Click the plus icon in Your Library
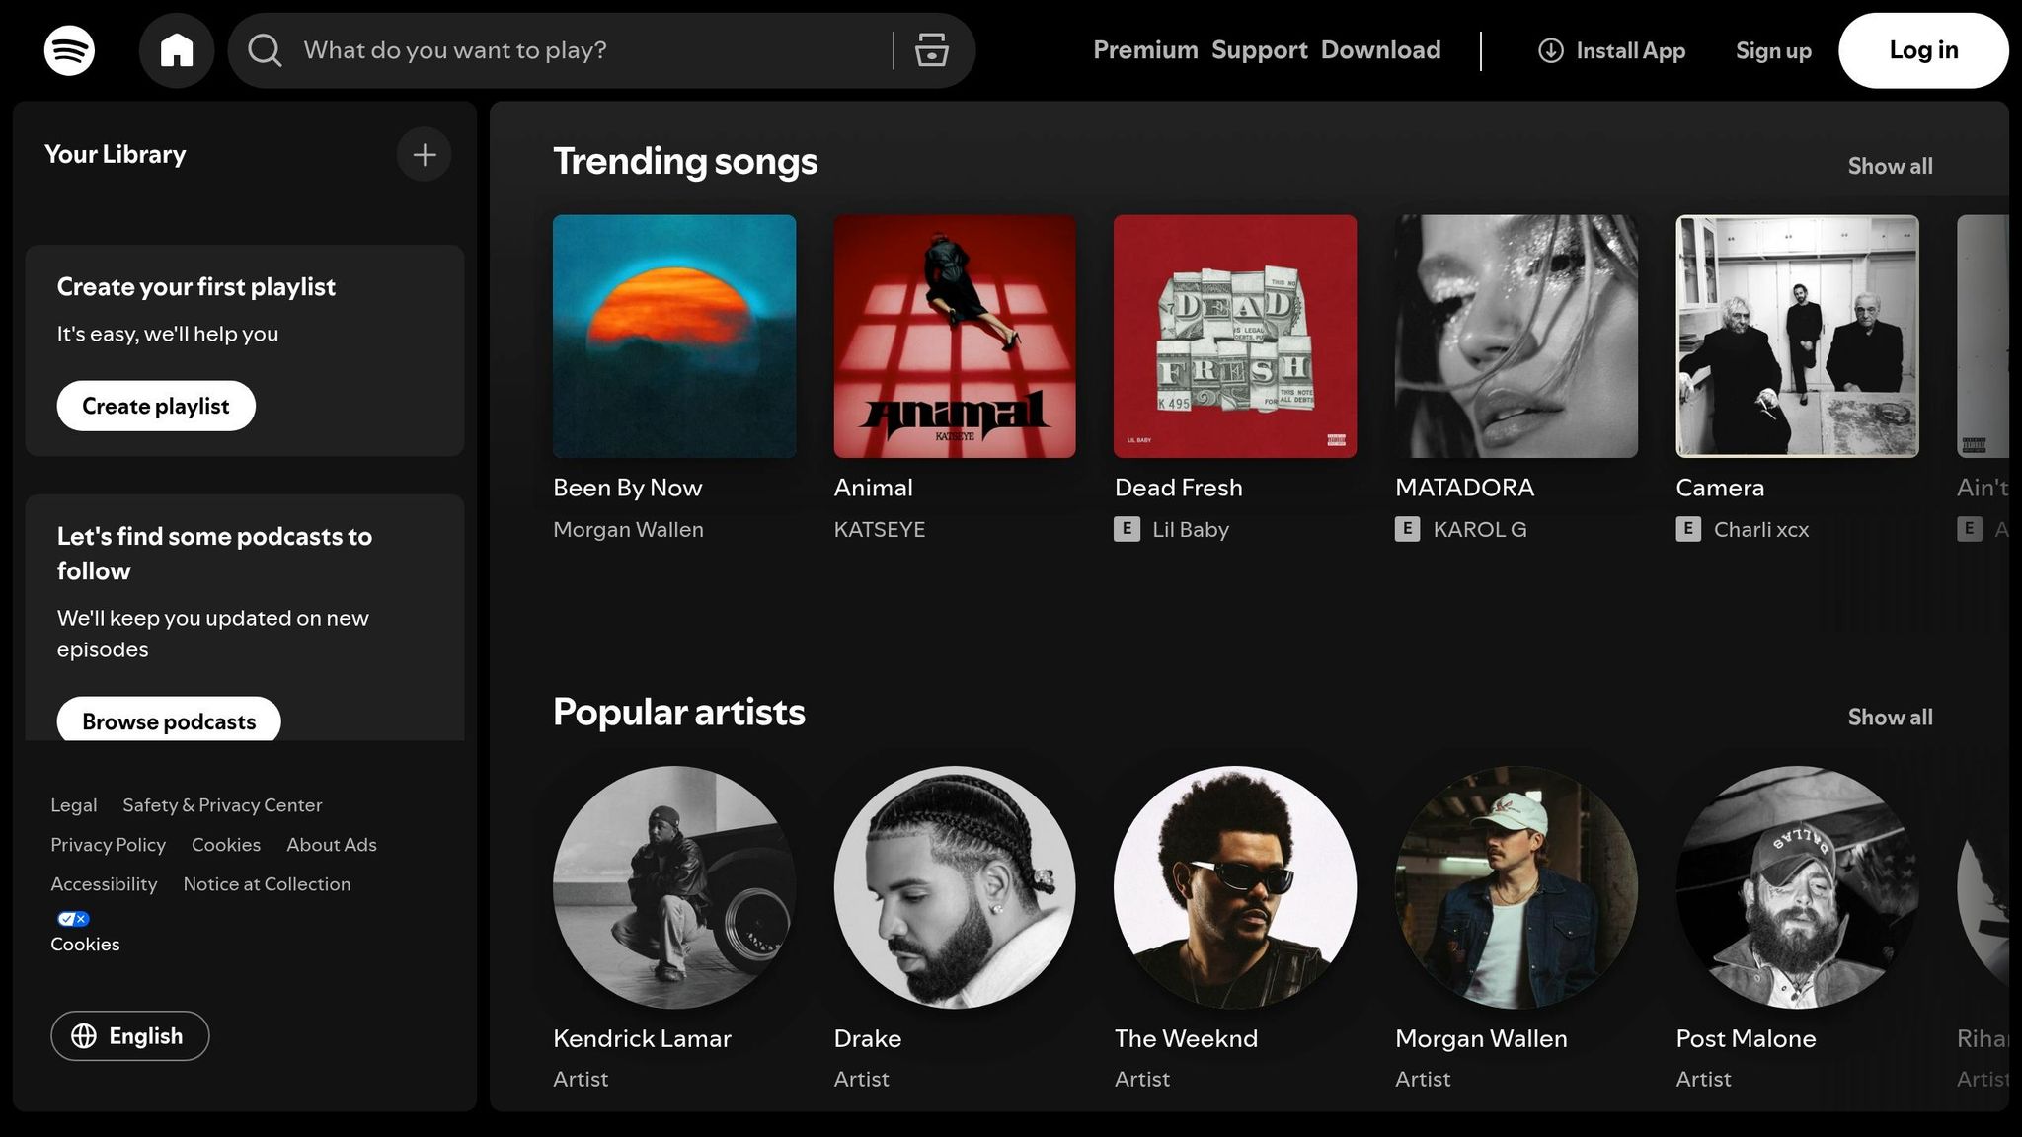Image resolution: width=2022 pixels, height=1137 pixels. click(x=425, y=155)
